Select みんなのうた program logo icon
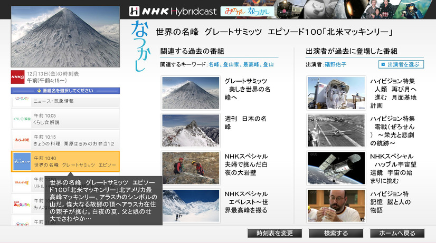 (22, 204)
